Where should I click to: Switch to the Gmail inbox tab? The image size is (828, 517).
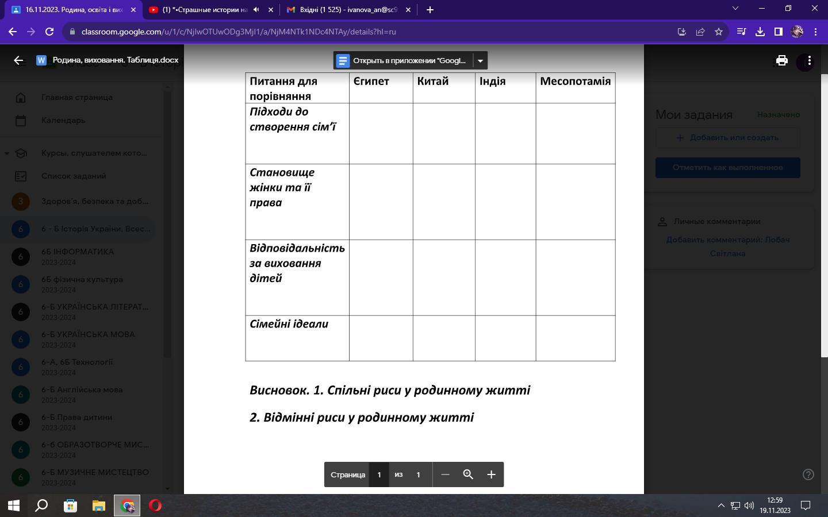pos(348,10)
